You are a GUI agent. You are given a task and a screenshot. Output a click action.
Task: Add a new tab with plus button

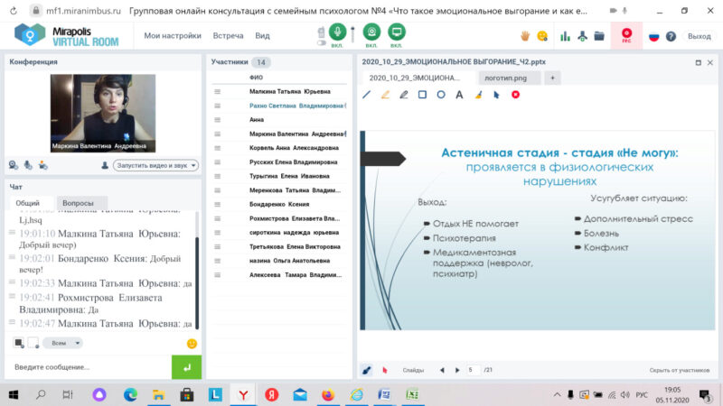(x=552, y=78)
